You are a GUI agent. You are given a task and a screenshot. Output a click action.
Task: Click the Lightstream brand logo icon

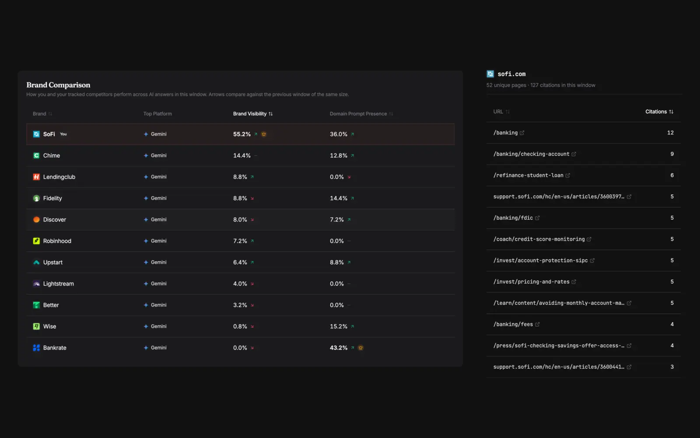[36, 284]
